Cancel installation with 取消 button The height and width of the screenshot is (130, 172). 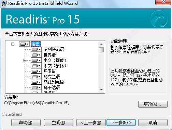[x=153, y=123]
